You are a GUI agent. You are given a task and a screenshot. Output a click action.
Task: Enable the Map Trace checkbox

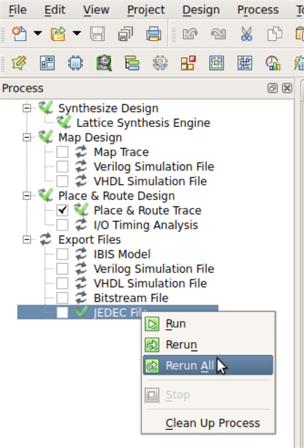tap(62, 152)
